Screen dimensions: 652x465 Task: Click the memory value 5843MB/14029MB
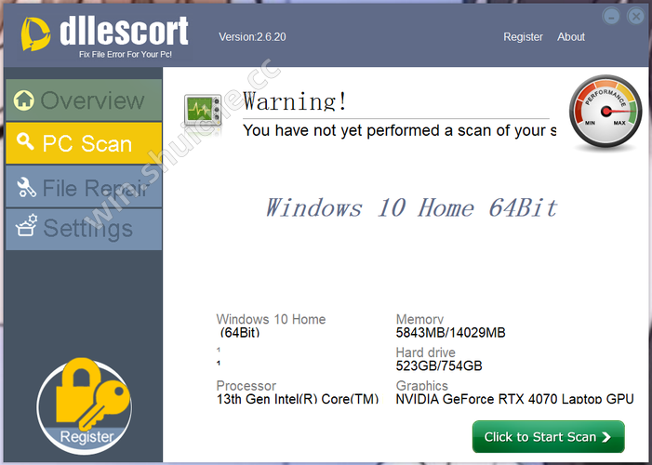point(450,333)
